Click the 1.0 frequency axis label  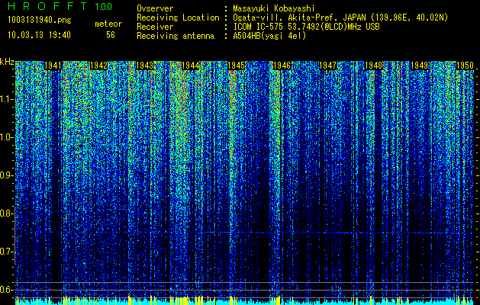click(x=6, y=137)
